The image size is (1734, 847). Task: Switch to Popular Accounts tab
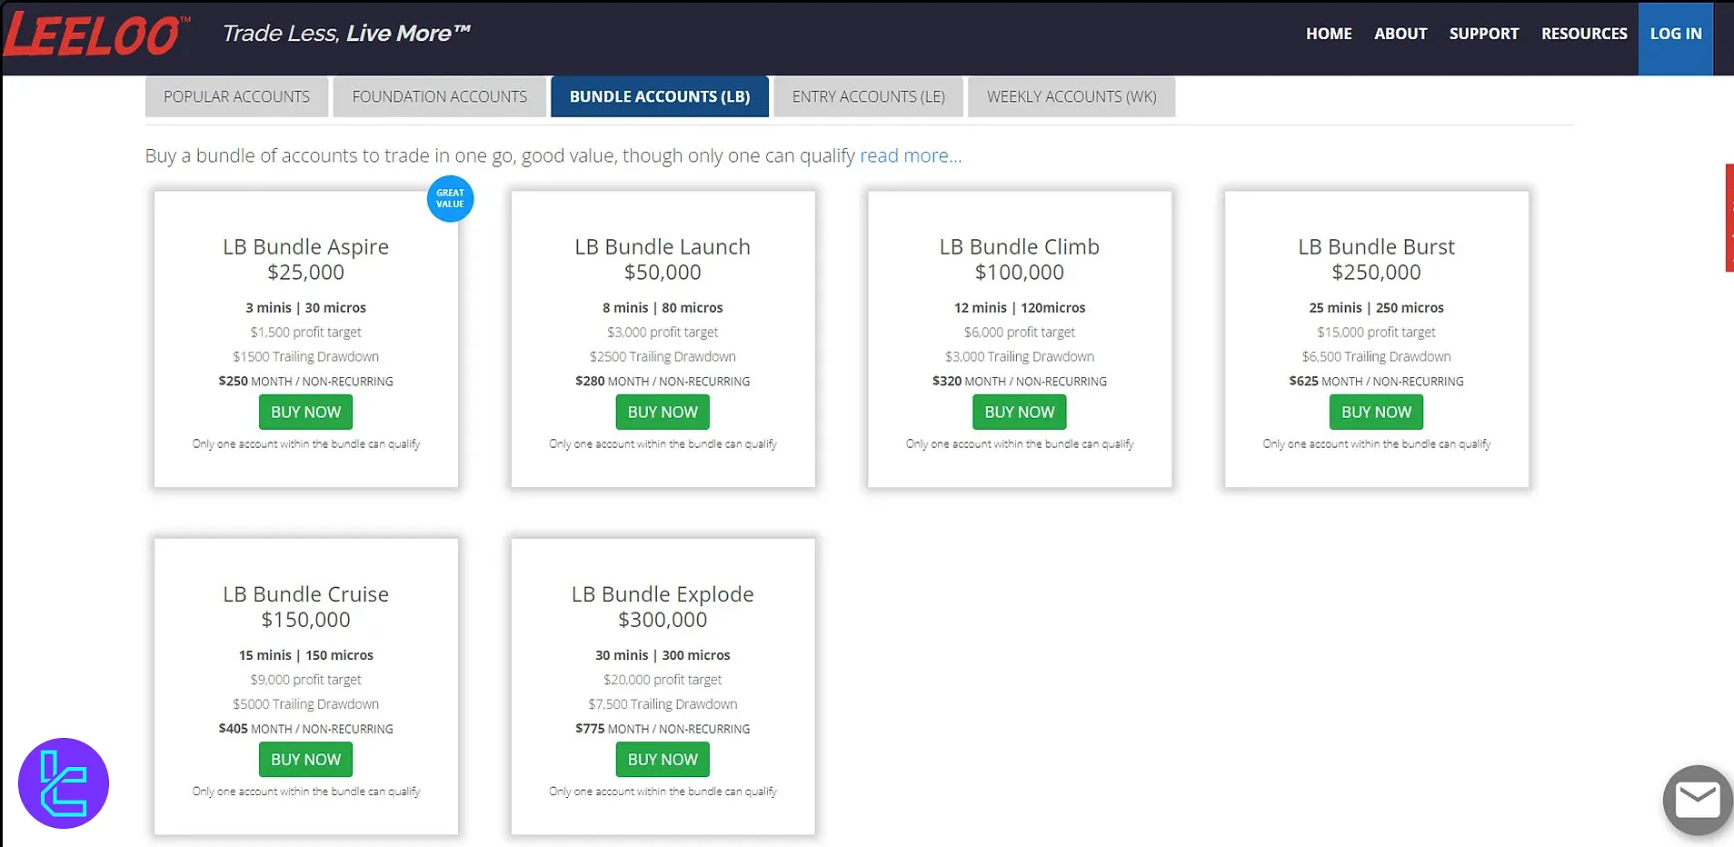[236, 97]
